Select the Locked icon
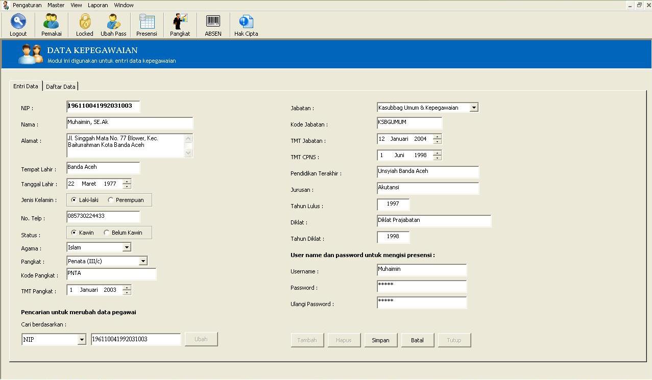Screen dimensions: 652x380 84,24
